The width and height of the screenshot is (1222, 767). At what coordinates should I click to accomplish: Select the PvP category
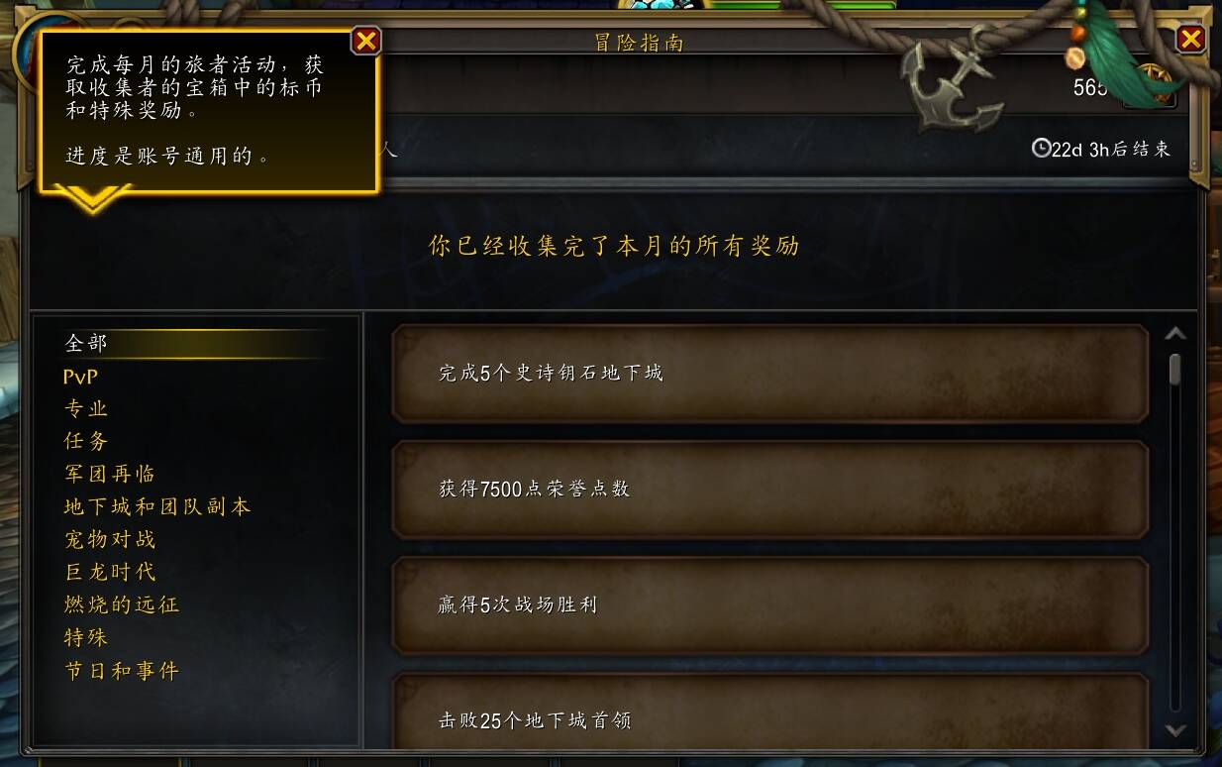(80, 377)
